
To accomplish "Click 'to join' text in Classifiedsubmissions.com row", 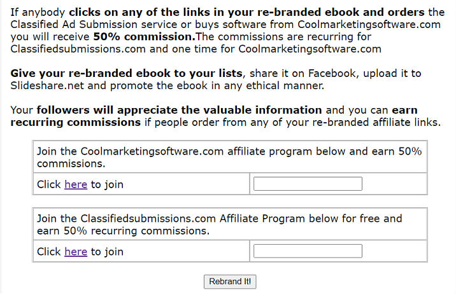I will (x=107, y=251).
